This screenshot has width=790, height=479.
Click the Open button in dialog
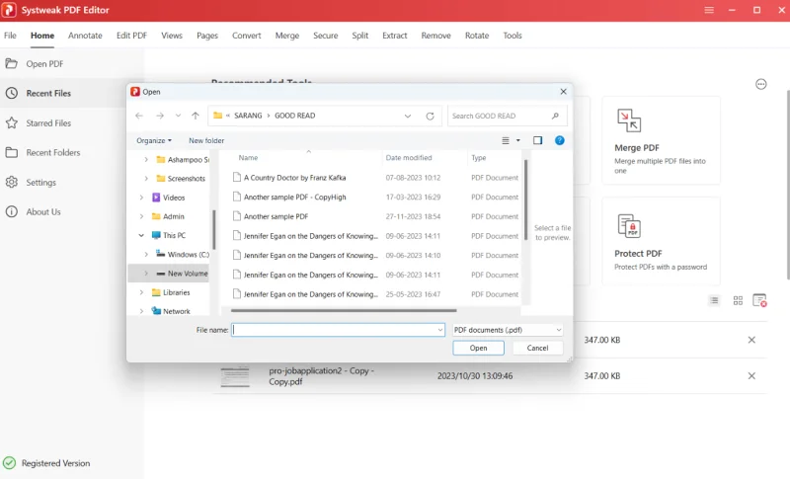click(478, 348)
